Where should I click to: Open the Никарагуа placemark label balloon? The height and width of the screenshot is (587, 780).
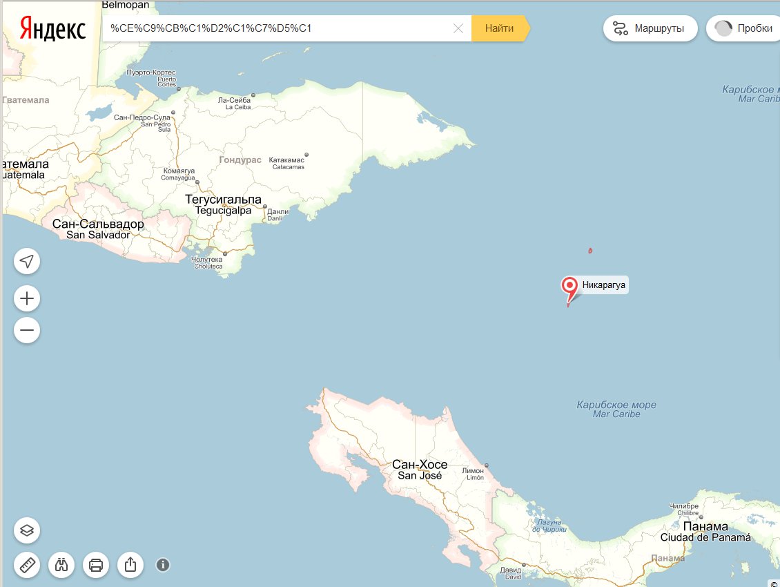coord(605,285)
